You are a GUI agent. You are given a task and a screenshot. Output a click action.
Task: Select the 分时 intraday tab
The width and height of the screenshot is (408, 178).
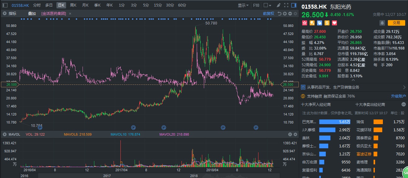coord(37,5)
